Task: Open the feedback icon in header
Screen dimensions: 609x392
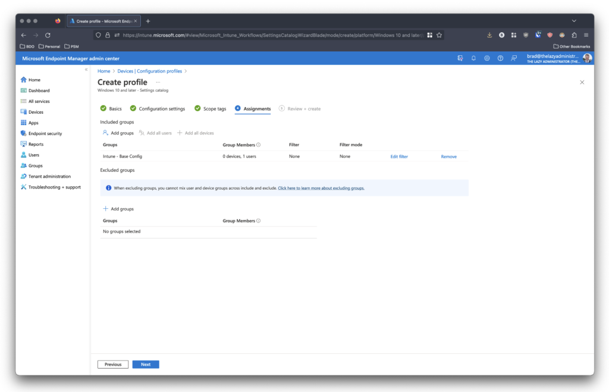Action: click(x=514, y=58)
